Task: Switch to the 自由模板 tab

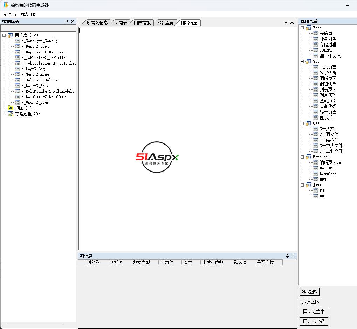Action: point(142,22)
